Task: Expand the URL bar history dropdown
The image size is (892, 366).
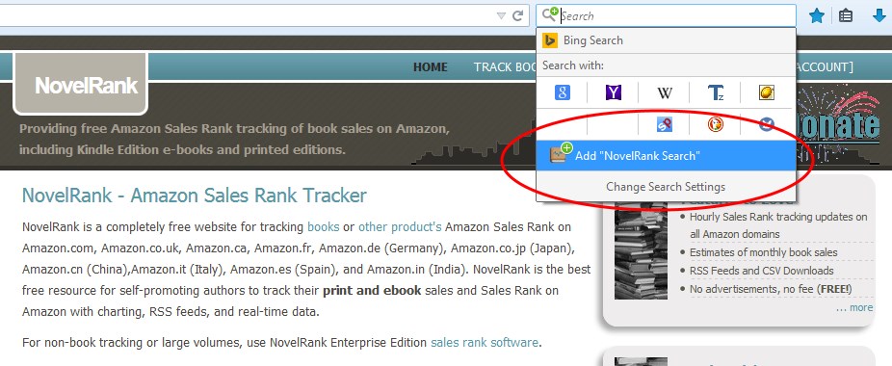Action: tap(501, 16)
